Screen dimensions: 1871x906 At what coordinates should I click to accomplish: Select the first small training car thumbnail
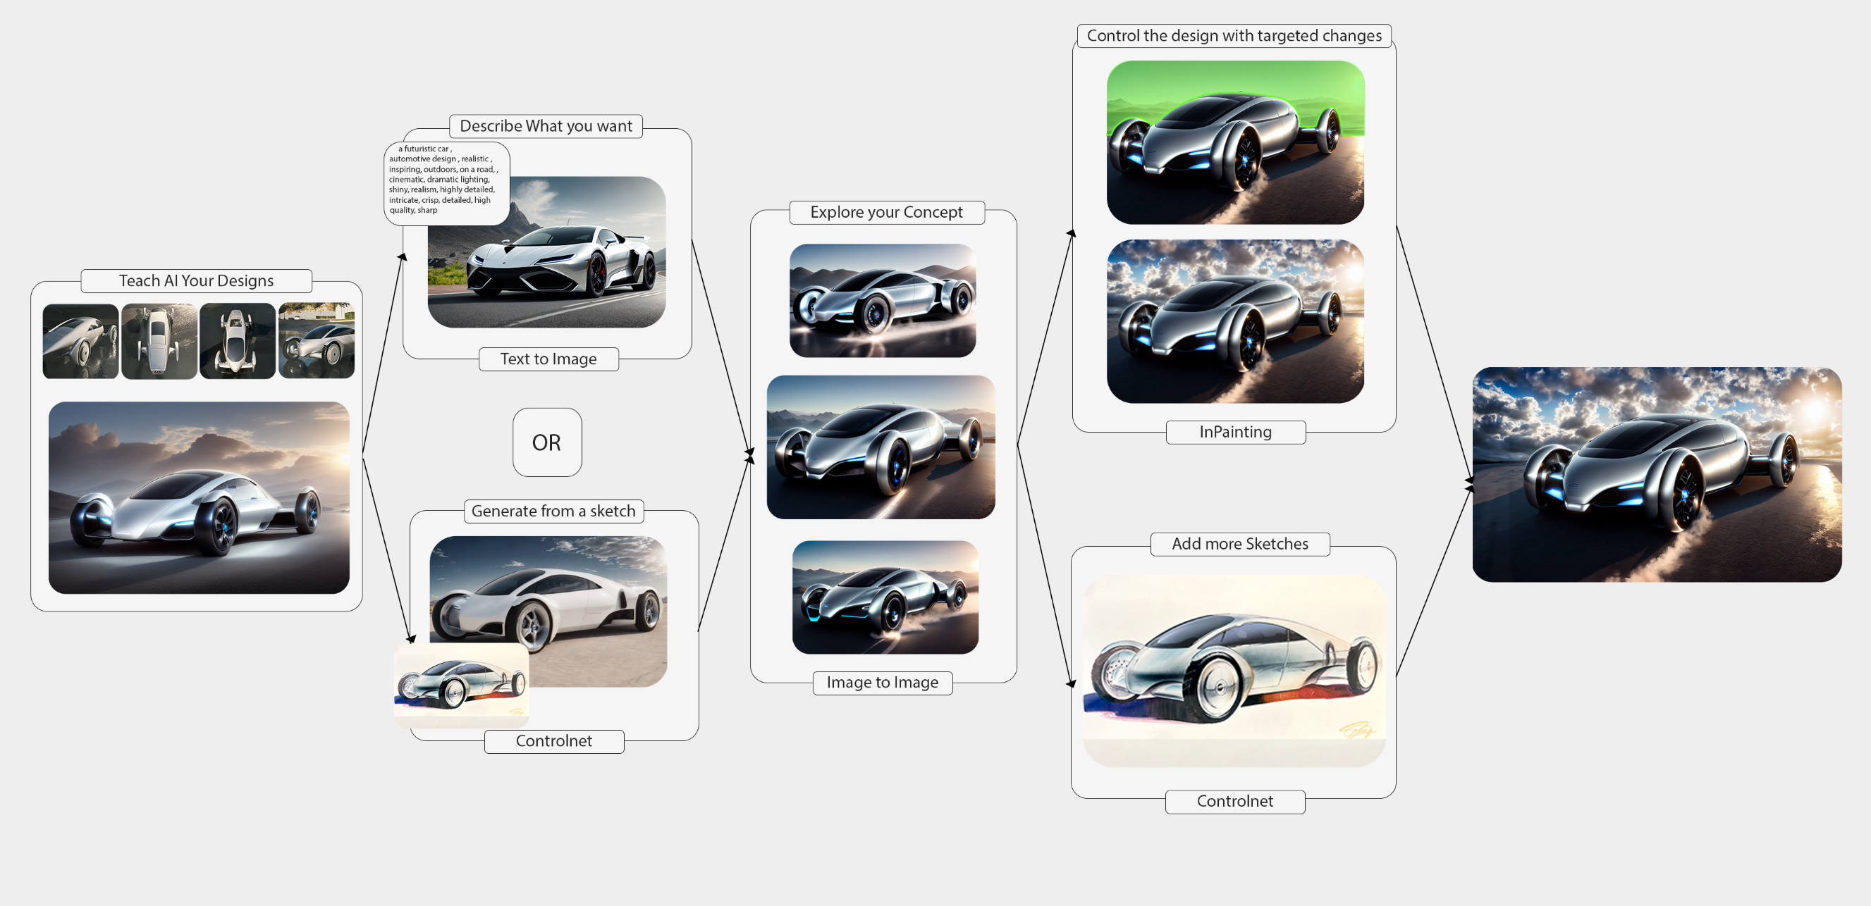pyautogui.click(x=80, y=341)
